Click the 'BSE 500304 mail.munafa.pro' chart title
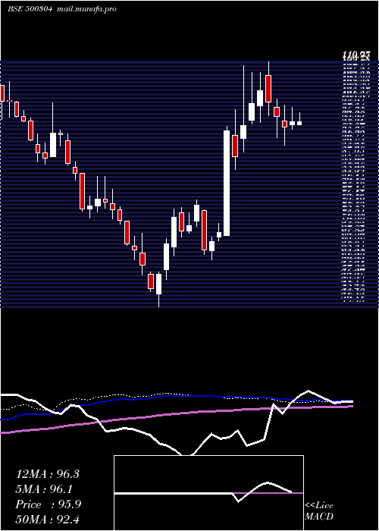Viewport: 379px width, 531px height. click(62, 9)
